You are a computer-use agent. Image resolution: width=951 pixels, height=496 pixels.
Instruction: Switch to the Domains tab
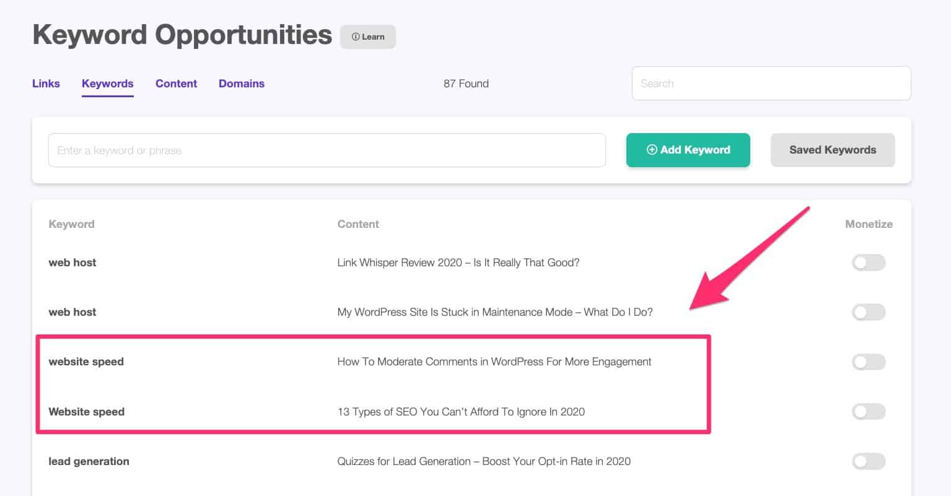click(x=241, y=84)
